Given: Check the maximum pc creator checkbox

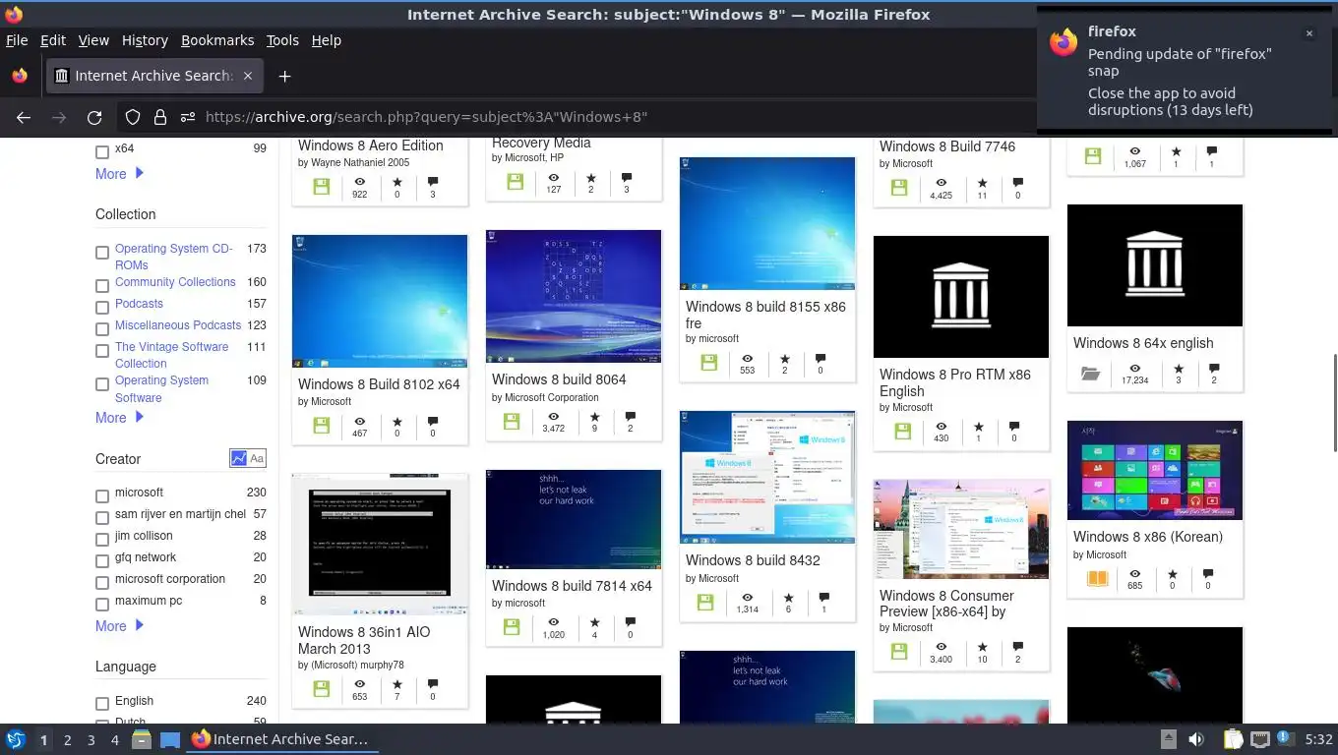Looking at the screenshot, I should 102,604.
